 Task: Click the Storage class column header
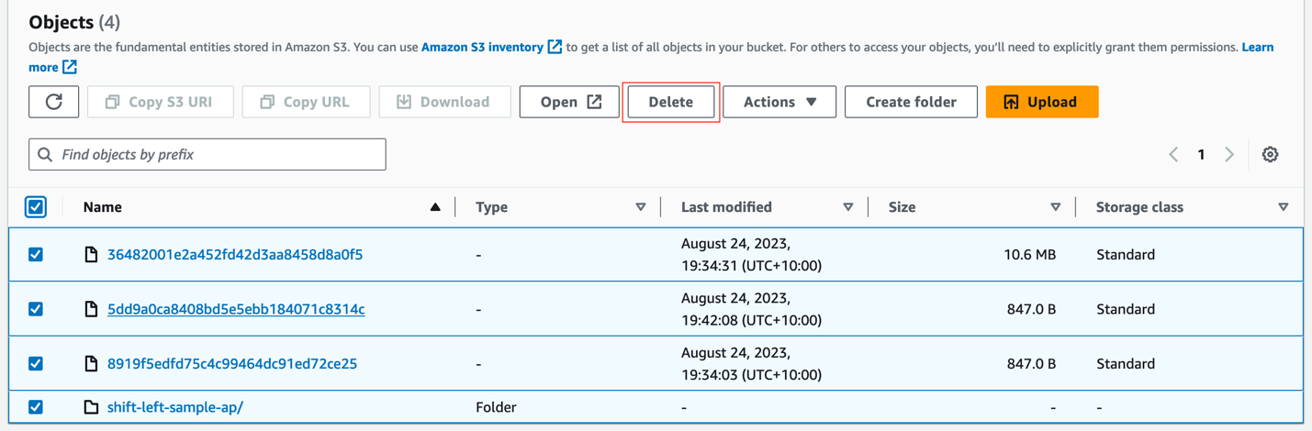coord(1139,207)
